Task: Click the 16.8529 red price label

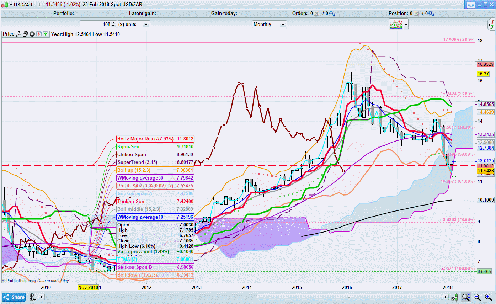Action: 485,64
